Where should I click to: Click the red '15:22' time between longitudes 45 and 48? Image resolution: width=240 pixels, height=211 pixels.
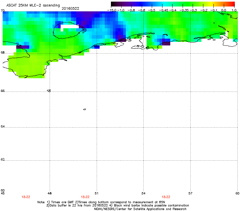tap(26, 197)
